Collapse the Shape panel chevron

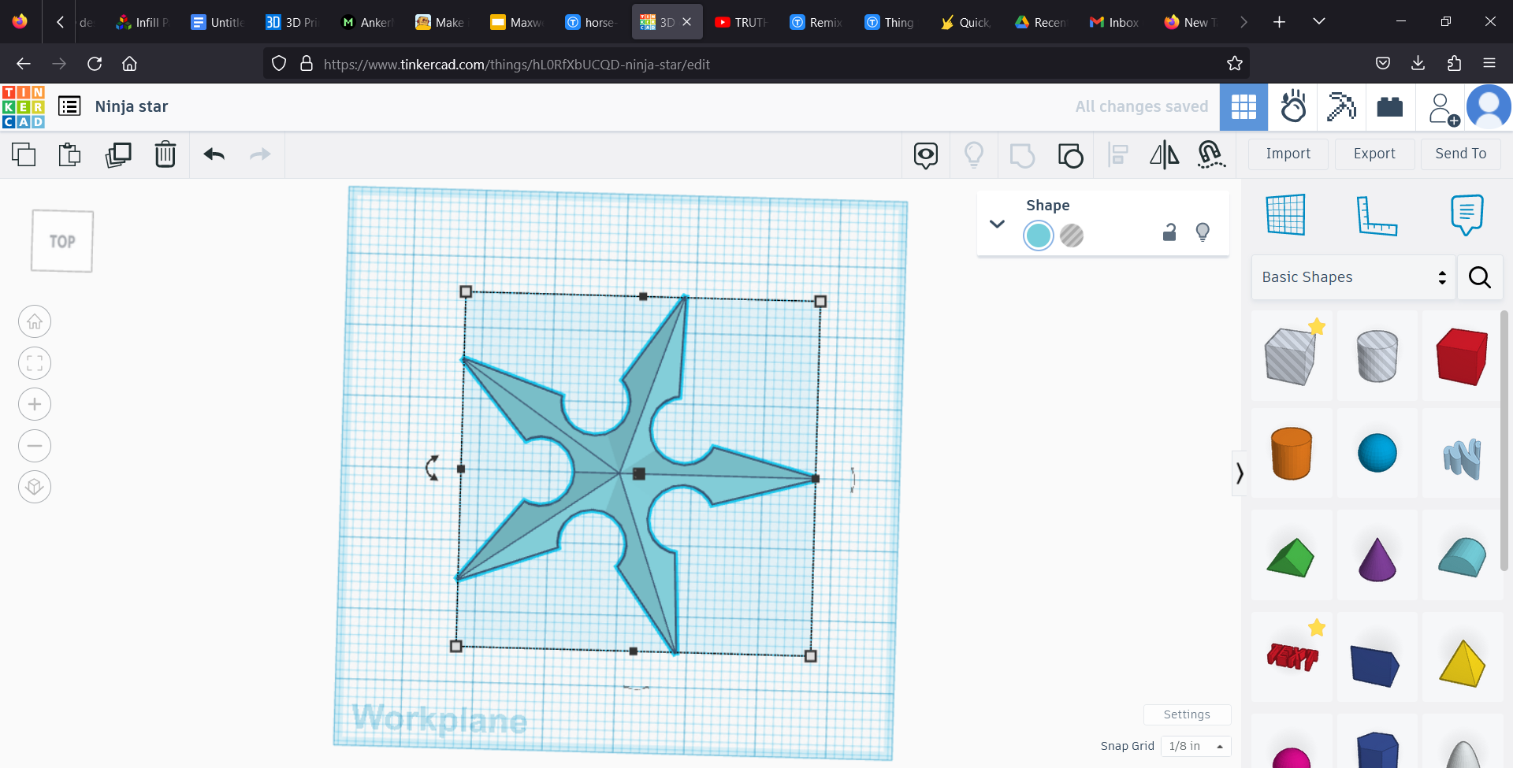click(997, 224)
